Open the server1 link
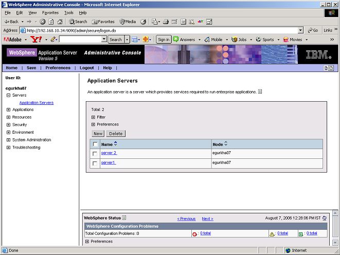Viewport: 340px width, 255px height. [108, 162]
